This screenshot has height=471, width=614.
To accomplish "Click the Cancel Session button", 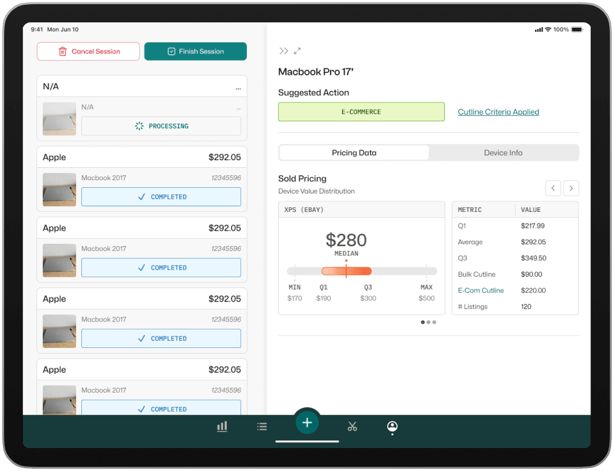I will point(88,51).
